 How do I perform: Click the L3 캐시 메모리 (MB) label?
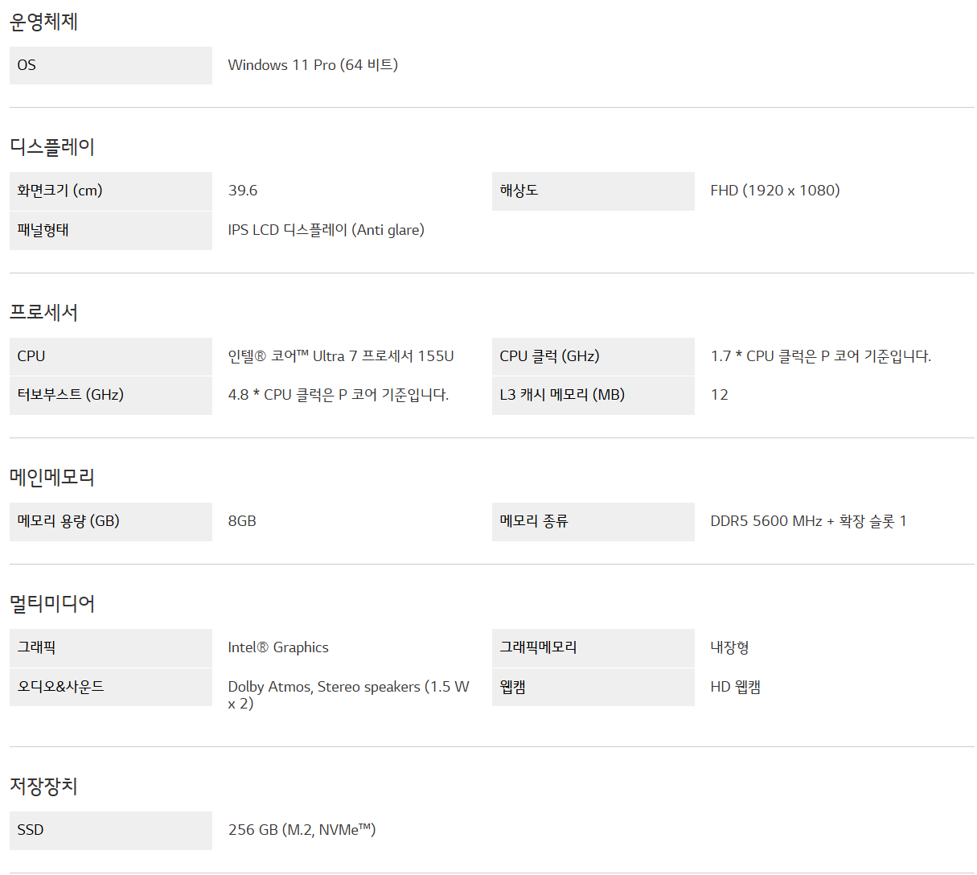click(562, 395)
